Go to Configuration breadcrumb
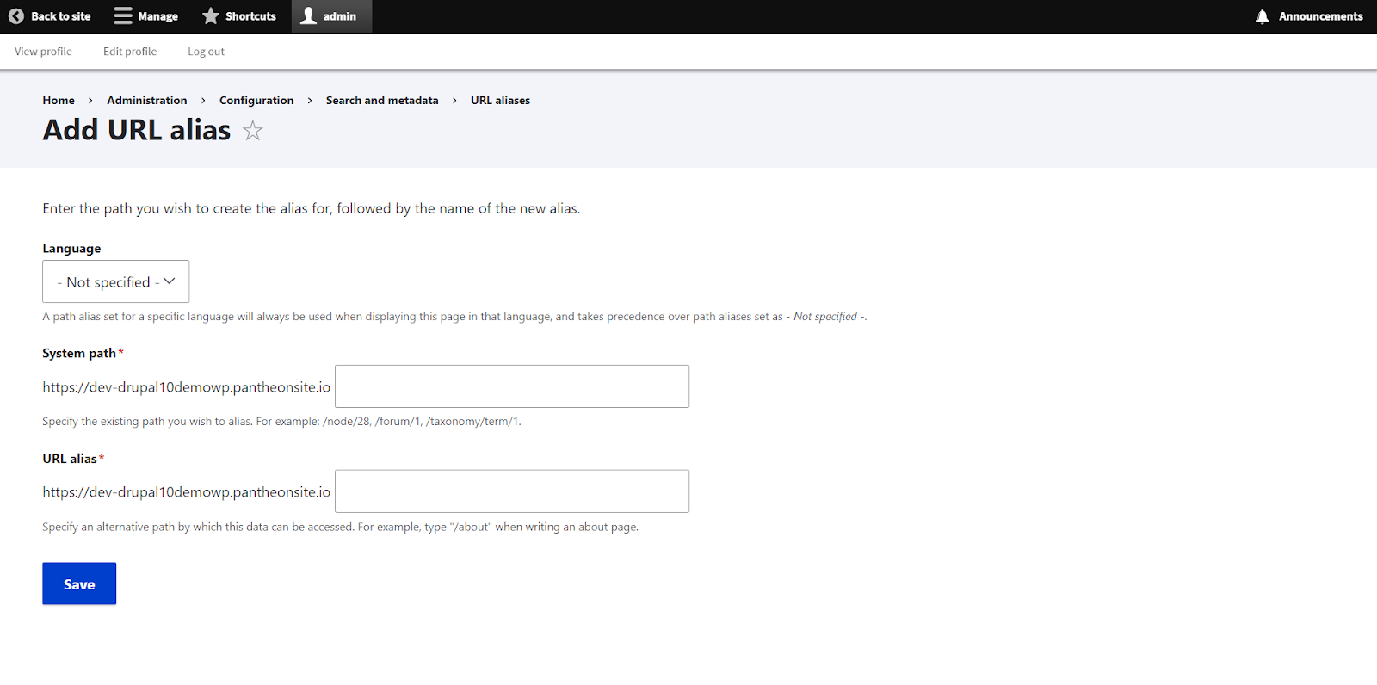1377x685 pixels. click(x=256, y=101)
